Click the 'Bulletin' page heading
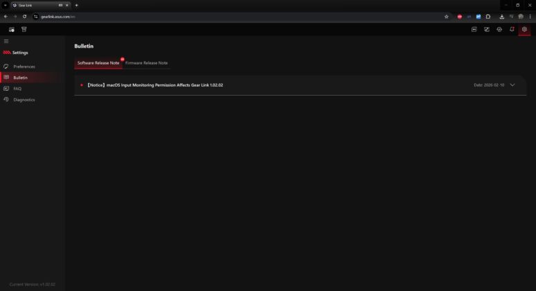 84,46
